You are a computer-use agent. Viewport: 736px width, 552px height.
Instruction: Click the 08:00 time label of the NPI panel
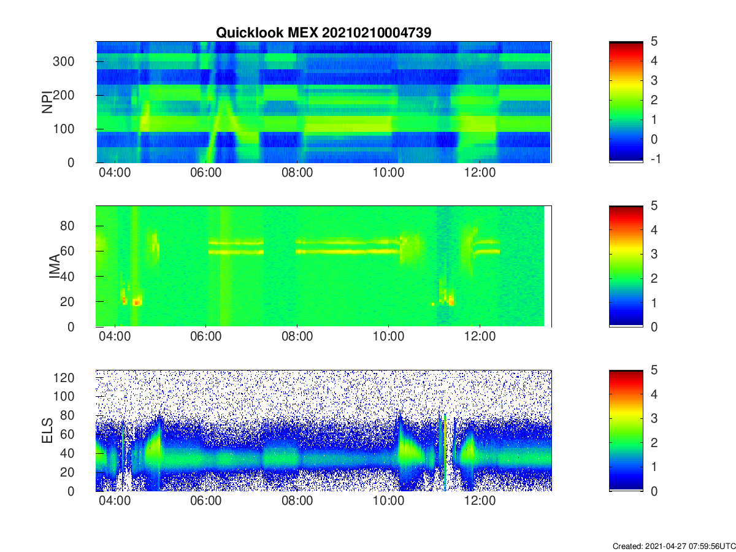tap(297, 173)
